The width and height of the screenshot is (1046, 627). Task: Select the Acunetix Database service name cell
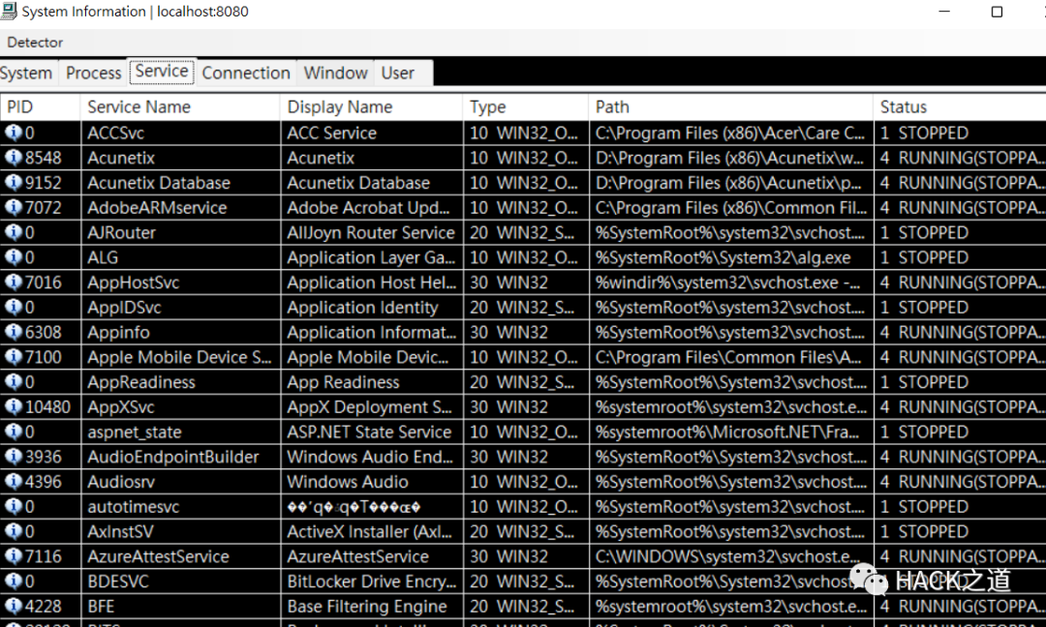point(159,183)
